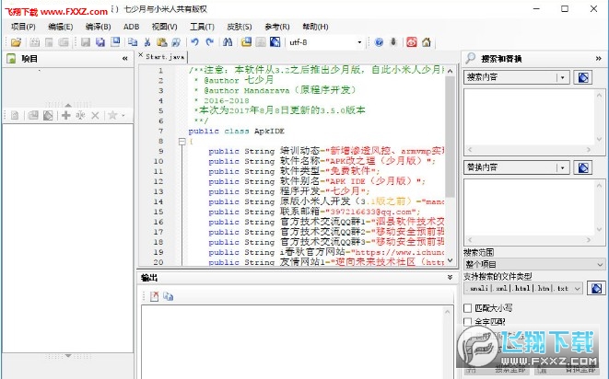Click the cut scissors toolbar icon
The width and height of the screenshot is (609, 379).
147,42
